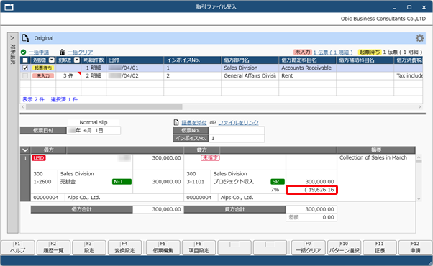Click the 明細件数 column header
The image size is (433, 266).
click(94, 60)
